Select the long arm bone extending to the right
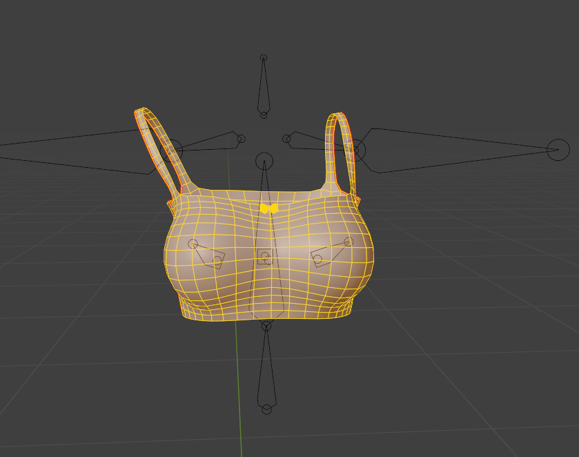579x457 pixels. pos(458,150)
